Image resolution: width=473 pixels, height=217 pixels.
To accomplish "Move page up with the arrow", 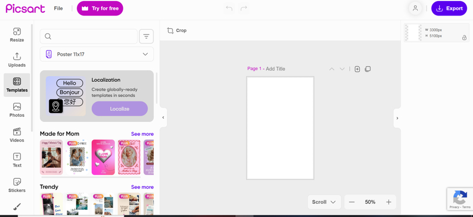I will (x=332, y=69).
